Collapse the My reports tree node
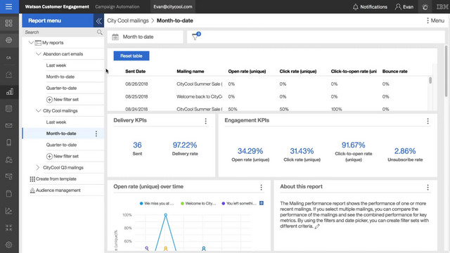The height and width of the screenshot is (253, 450). click(31, 42)
